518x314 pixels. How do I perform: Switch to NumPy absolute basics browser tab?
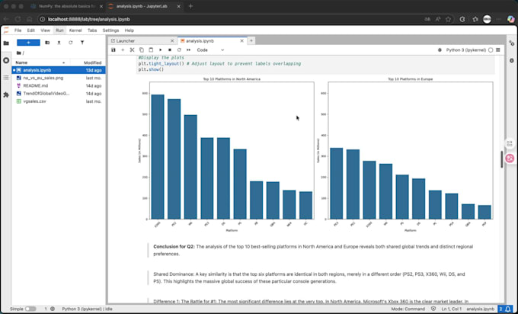point(66,6)
